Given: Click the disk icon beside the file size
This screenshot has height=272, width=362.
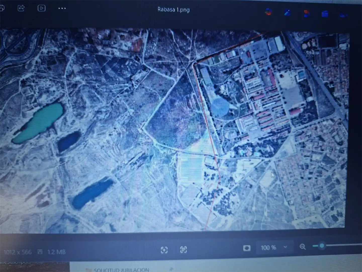Looking at the screenshot, I should pos(40,252).
